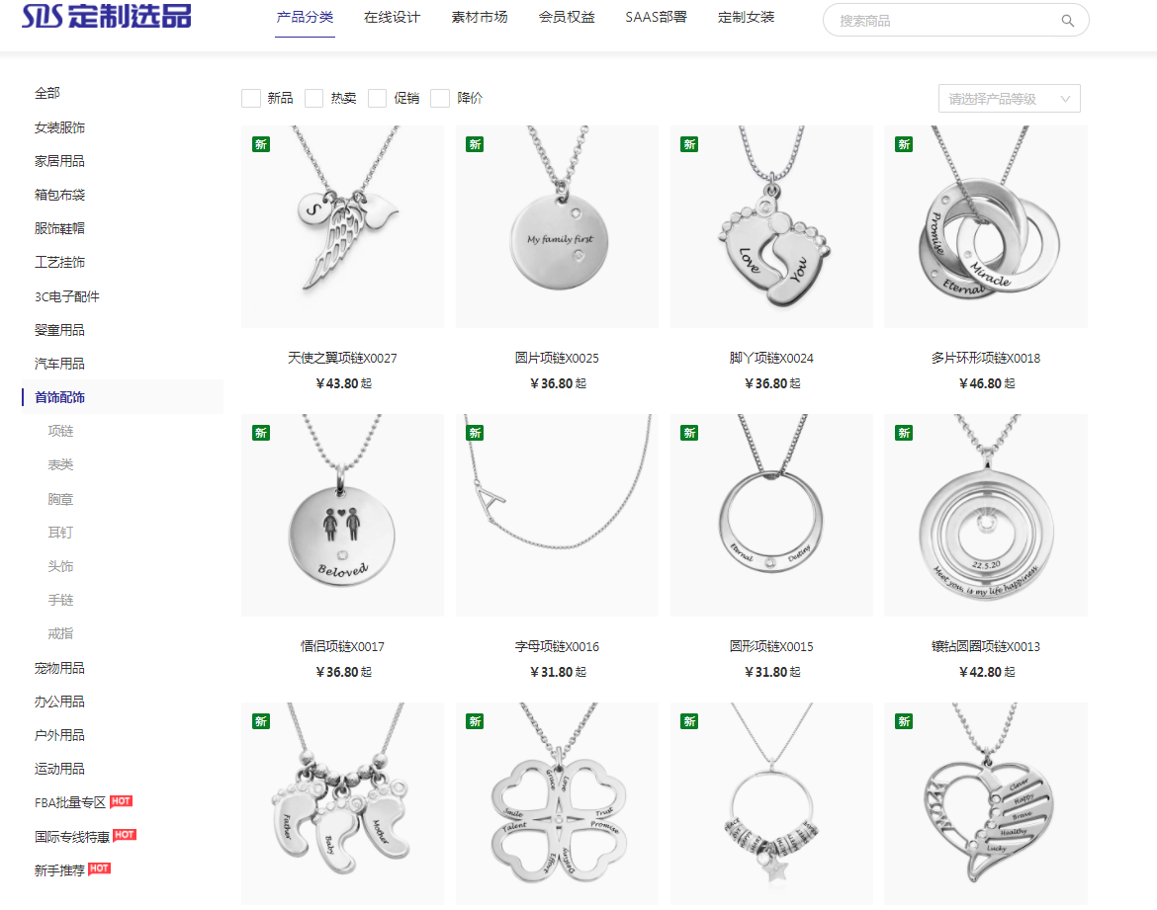This screenshot has height=910, width=1157.
Task: Click the HOT badge beside 国际专线特惠
Action: tap(125, 835)
